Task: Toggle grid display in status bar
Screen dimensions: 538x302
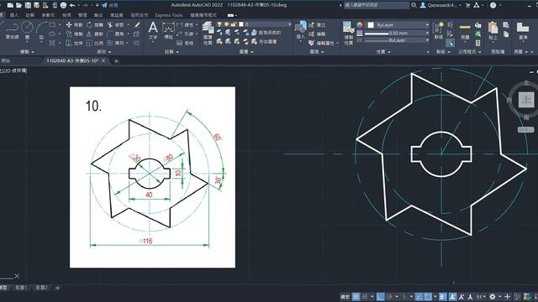Action: pyautogui.click(x=356, y=296)
